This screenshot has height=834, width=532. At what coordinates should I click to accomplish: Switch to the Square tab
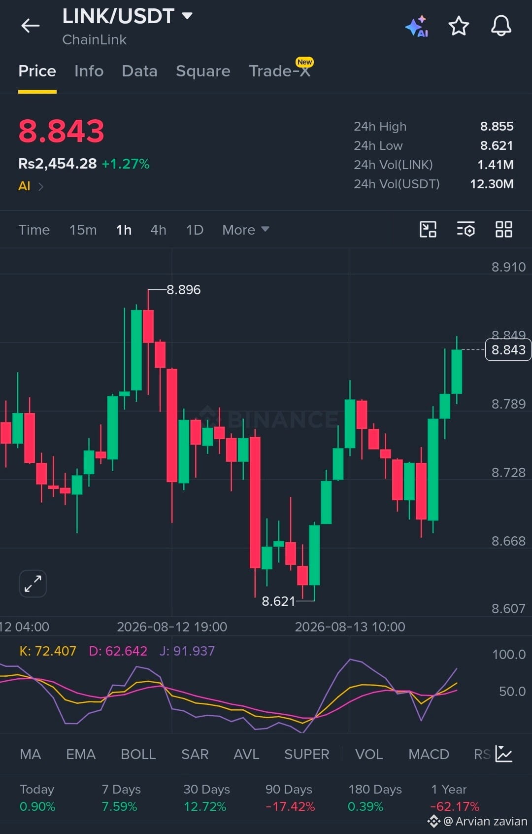[x=203, y=71]
